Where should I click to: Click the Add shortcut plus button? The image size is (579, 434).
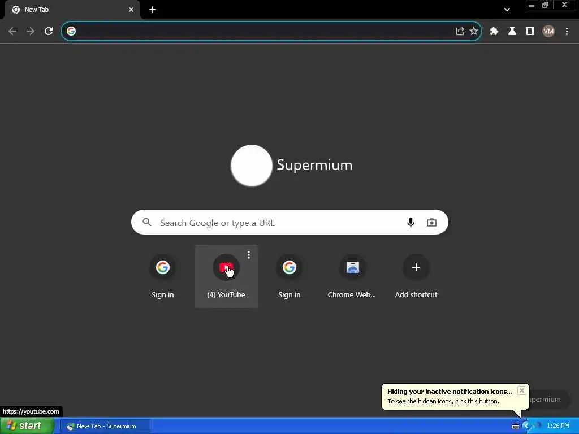point(416,267)
